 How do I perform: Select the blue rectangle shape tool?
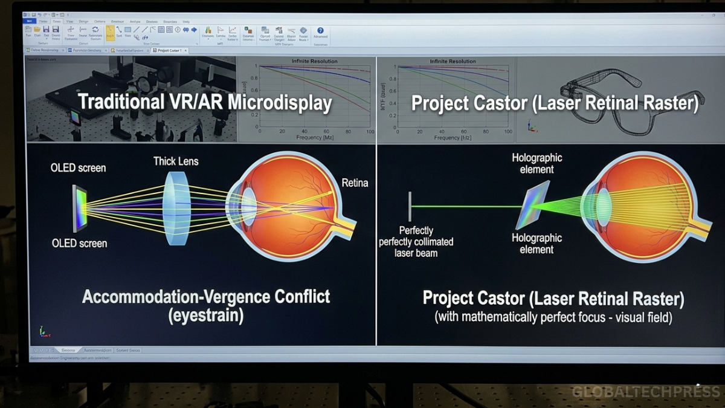click(127, 30)
